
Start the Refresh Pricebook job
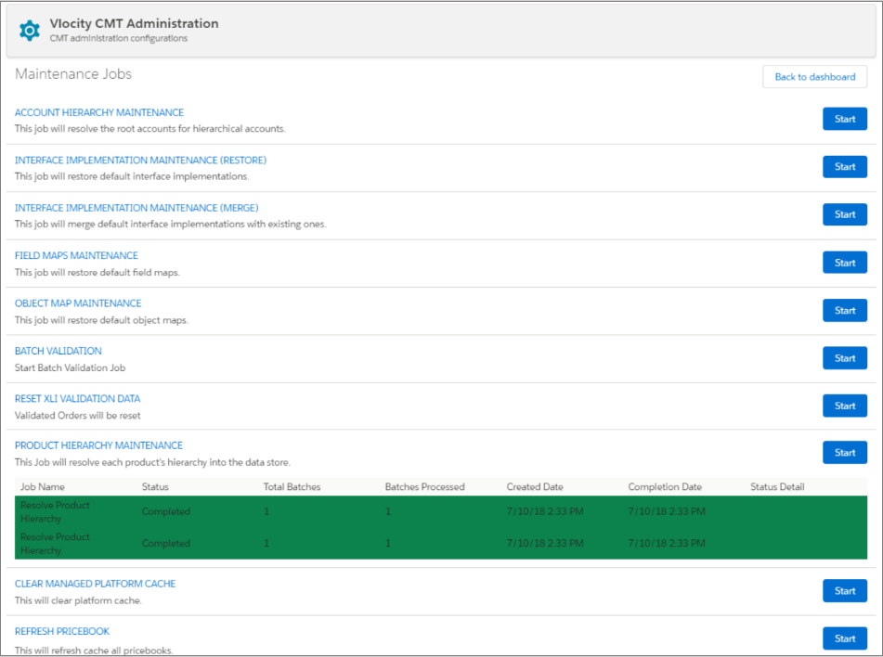pyautogui.click(x=845, y=638)
